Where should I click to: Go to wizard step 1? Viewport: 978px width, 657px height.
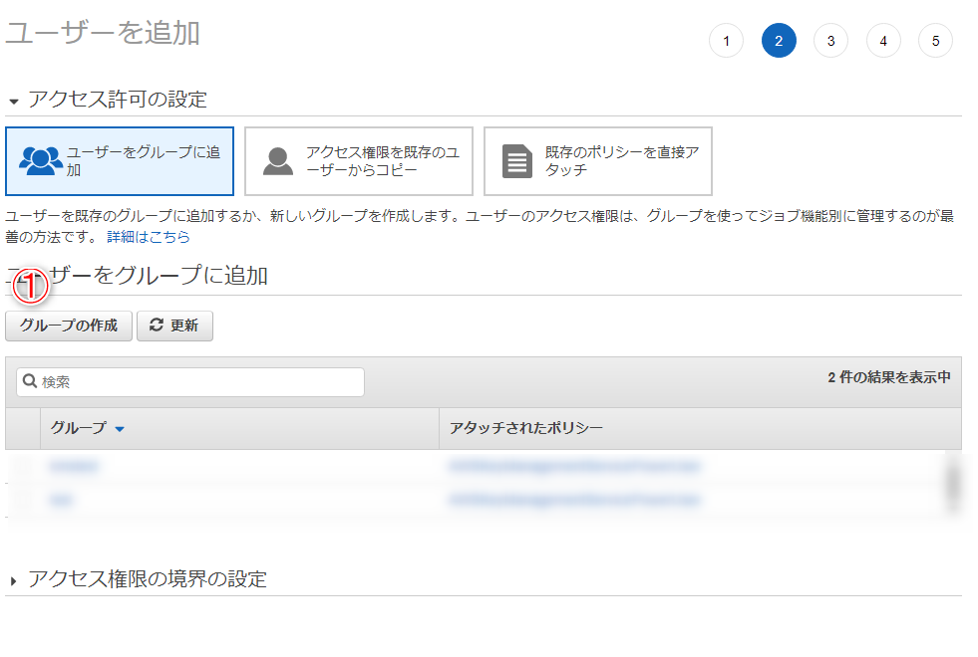[726, 41]
